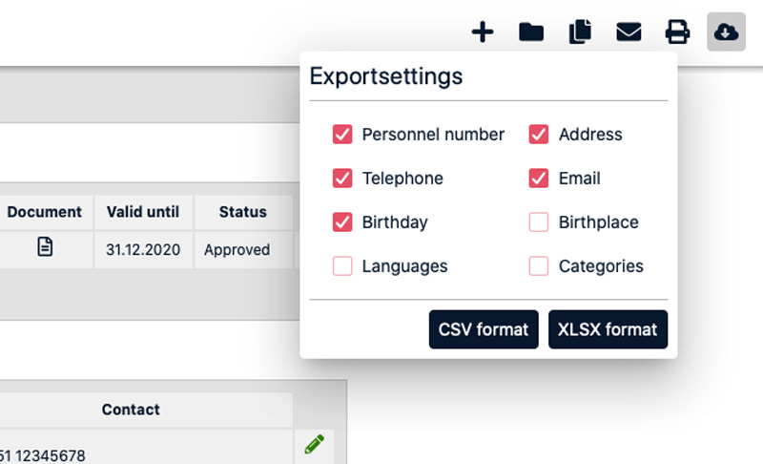This screenshot has width=763, height=464.
Task: Click the green pencil edit icon
Action: (314, 444)
